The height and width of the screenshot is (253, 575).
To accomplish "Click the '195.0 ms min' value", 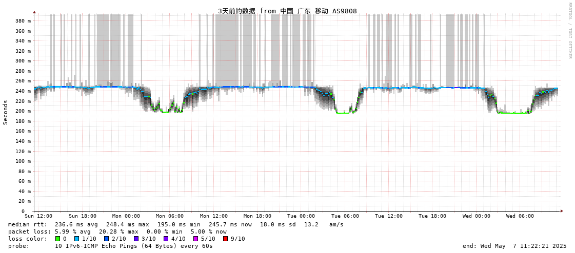I will [179, 224].
